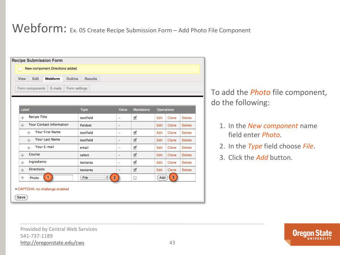This screenshot has width=340, height=255.
Task: Open the Type dropdown showing File
Action: tap(95, 178)
